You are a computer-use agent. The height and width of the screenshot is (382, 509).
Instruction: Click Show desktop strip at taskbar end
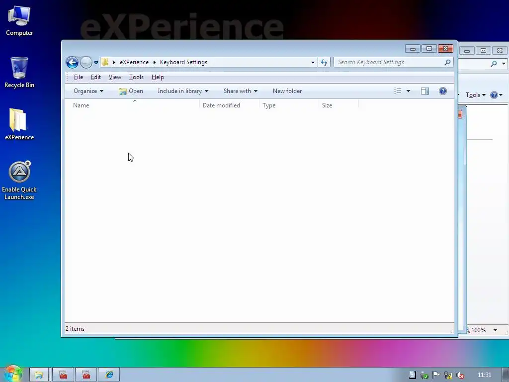tap(506, 375)
